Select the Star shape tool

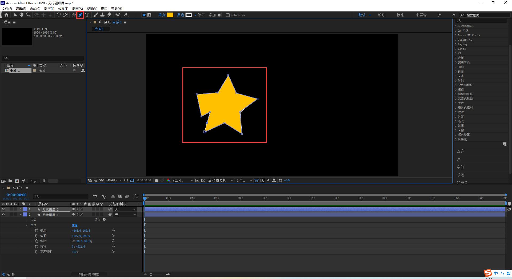(74, 15)
